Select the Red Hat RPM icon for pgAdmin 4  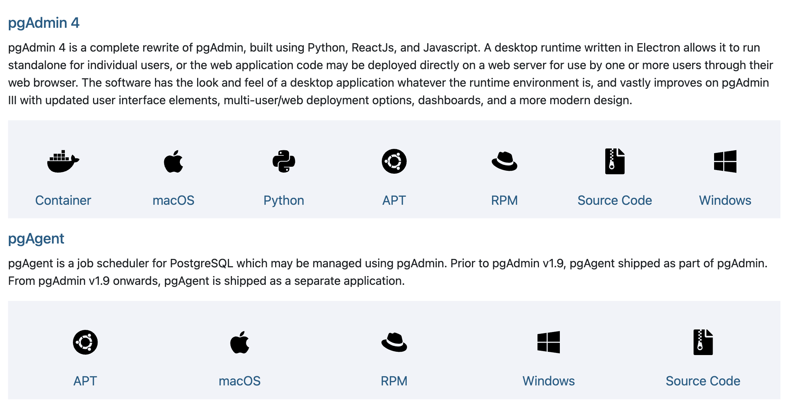pyautogui.click(x=505, y=162)
